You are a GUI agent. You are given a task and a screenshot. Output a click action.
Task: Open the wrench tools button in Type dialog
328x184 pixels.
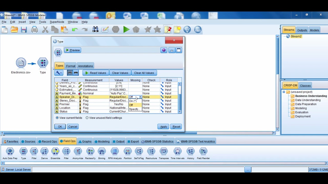tap(59, 73)
